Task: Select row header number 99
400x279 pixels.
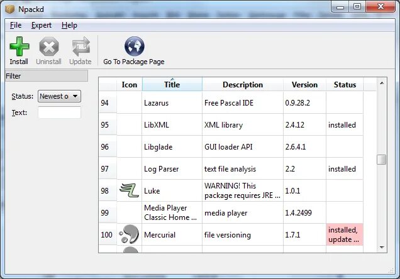Action: tap(108, 212)
